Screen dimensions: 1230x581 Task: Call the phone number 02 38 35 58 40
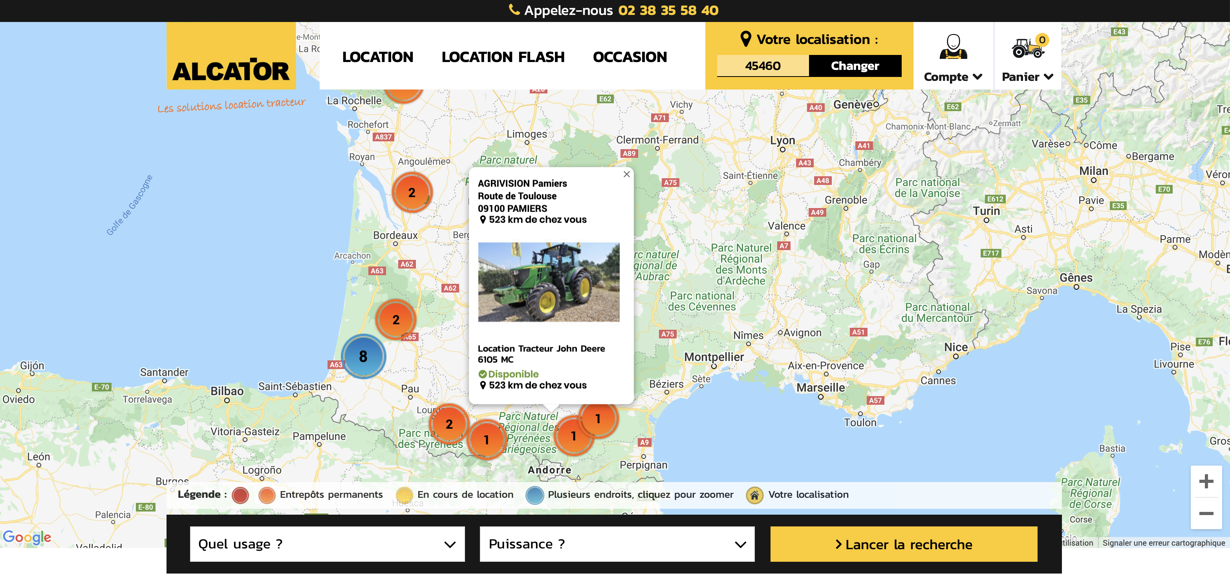tap(668, 11)
